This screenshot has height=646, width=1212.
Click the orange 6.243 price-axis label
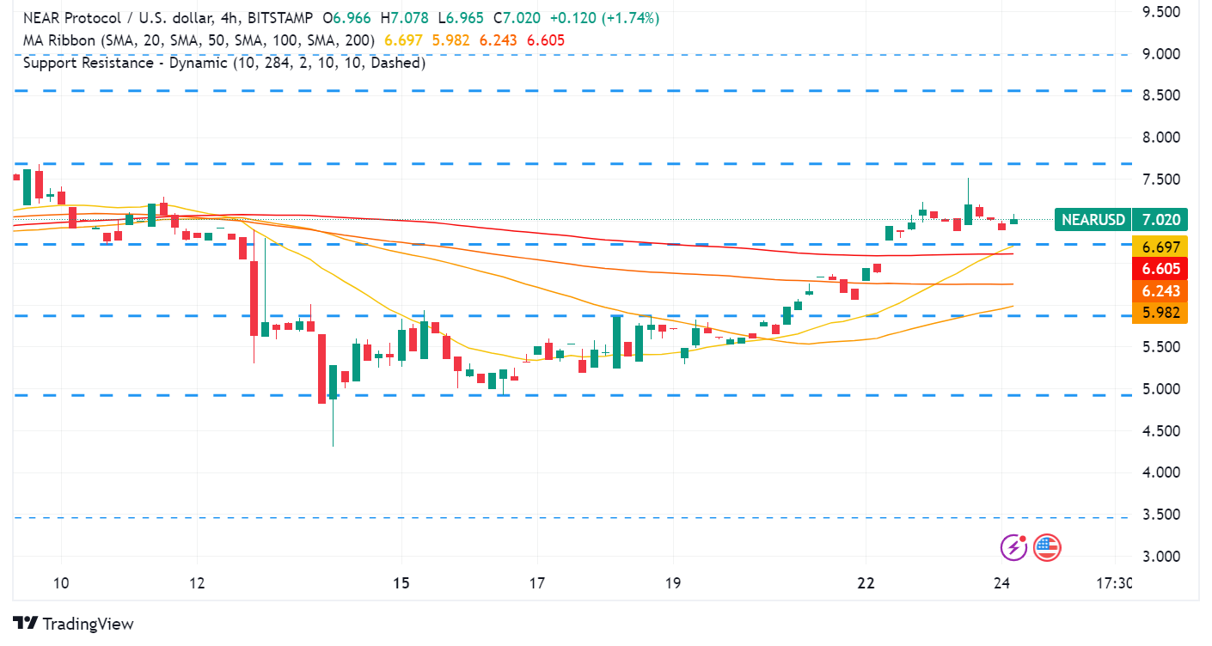(1160, 291)
